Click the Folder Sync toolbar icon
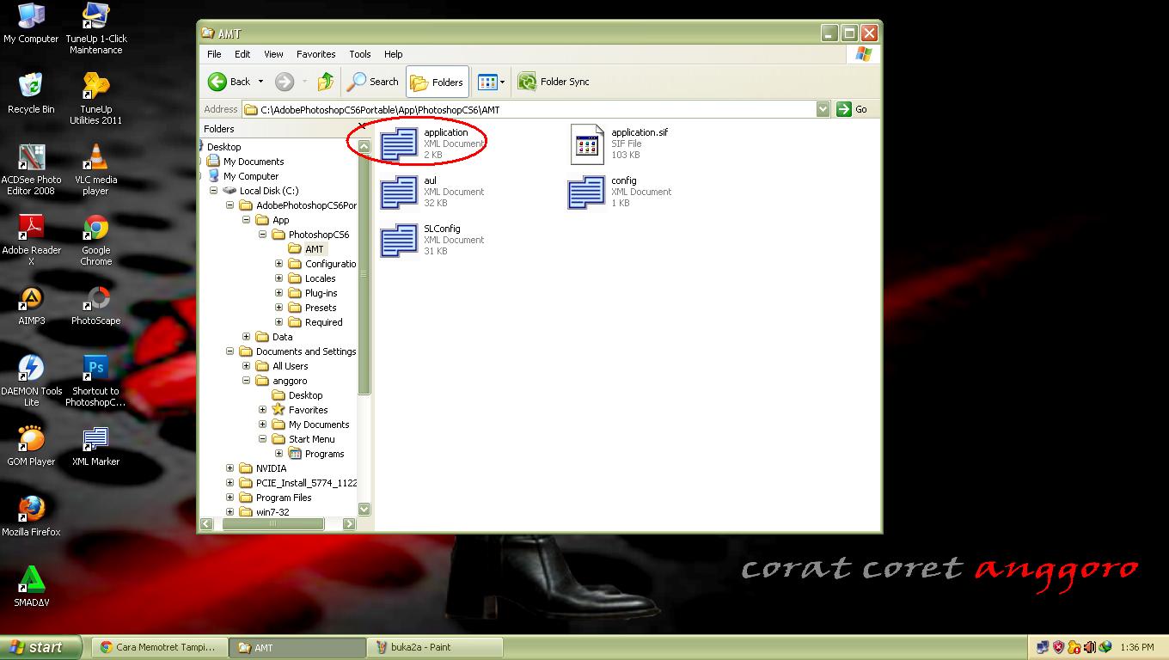The width and height of the screenshot is (1169, 660). point(527,82)
